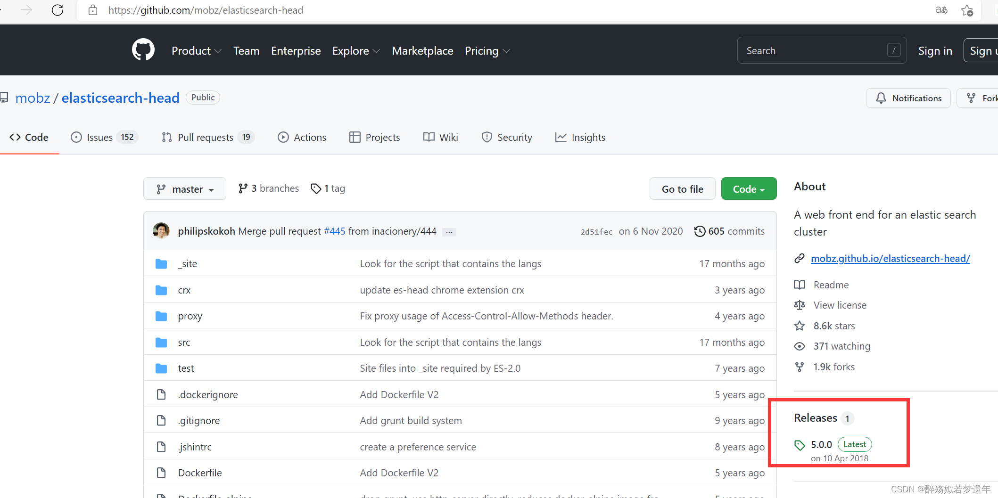Click the Sign in link
The width and height of the screenshot is (998, 498).
935,51
